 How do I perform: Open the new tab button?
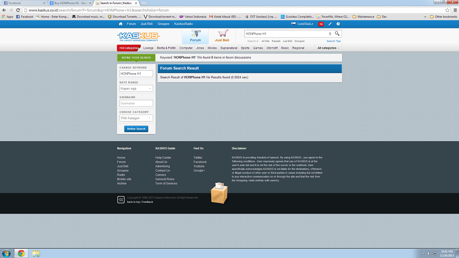[143, 3]
